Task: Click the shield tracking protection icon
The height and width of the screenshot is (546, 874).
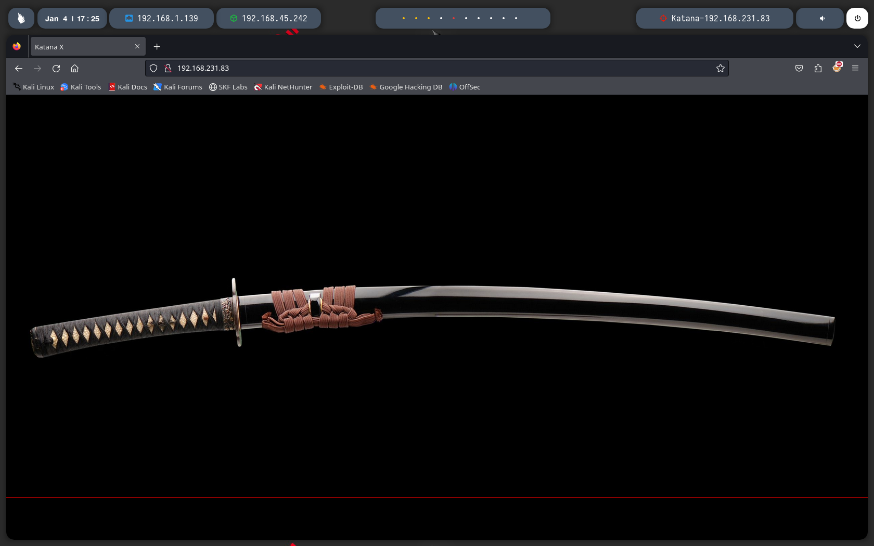Action: click(153, 68)
